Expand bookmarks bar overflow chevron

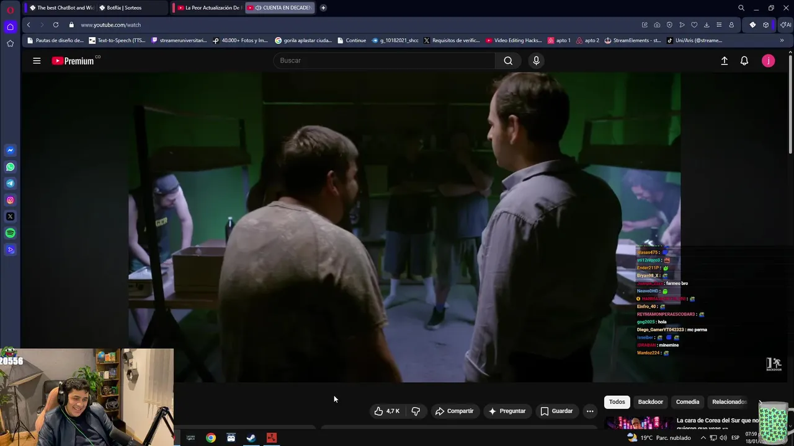point(782,40)
